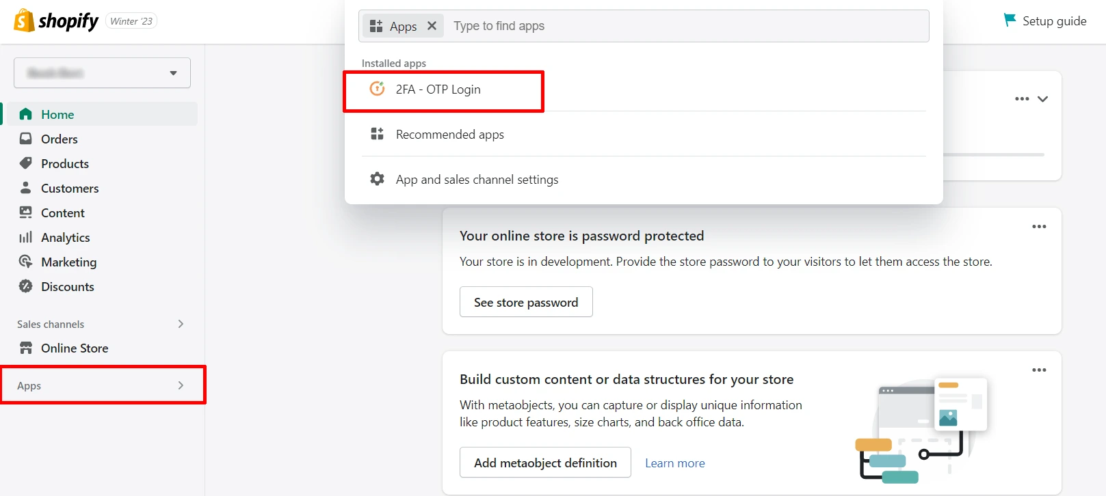1106x496 pixels.
Task: Click the Customers person icon
Action: click(26, 188)
